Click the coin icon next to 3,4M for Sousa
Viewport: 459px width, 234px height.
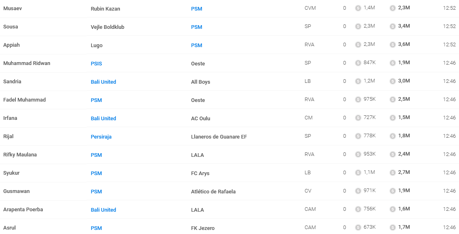[393, 26]
